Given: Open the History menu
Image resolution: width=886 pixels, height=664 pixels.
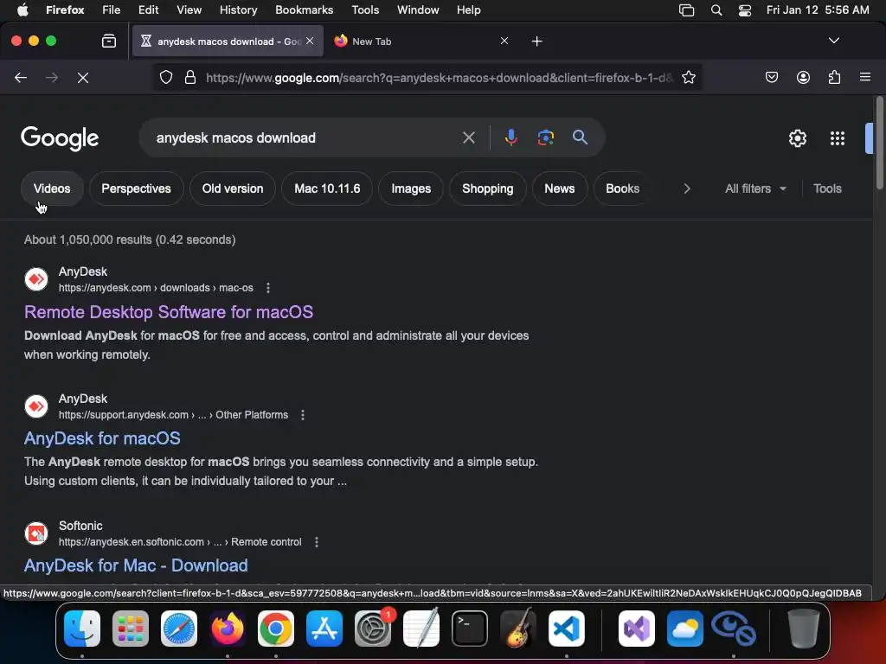Looking at the screenshot, I should tap(238, 10).
